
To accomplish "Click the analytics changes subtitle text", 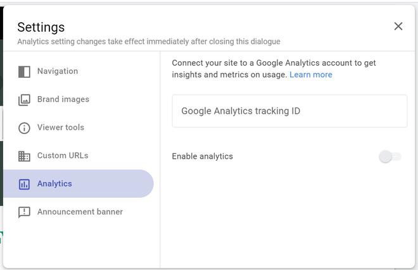I will coord(149,42).
